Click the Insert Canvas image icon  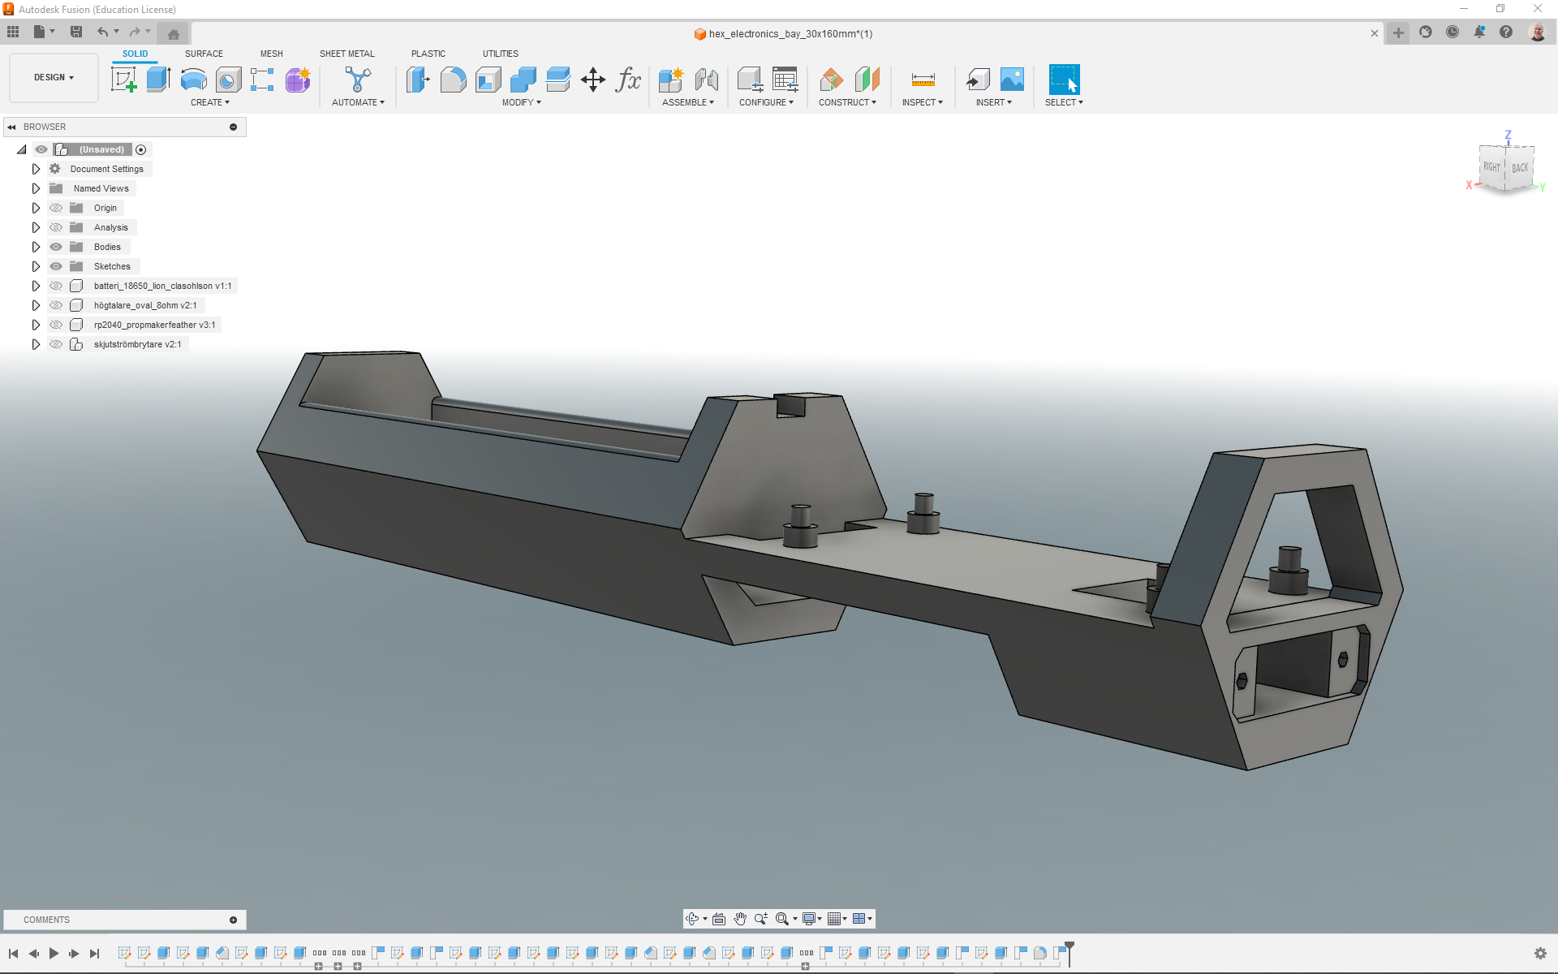[x=1012, y=80]
